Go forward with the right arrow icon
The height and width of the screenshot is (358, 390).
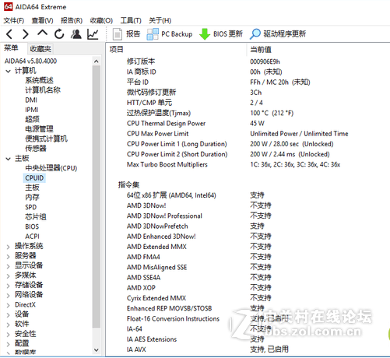click(x=26, y=34)
